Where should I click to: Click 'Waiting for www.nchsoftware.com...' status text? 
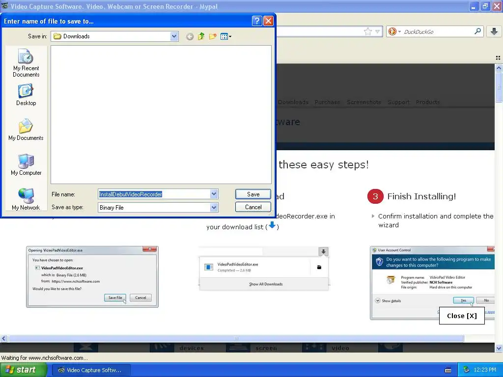(x=44, y=358)
